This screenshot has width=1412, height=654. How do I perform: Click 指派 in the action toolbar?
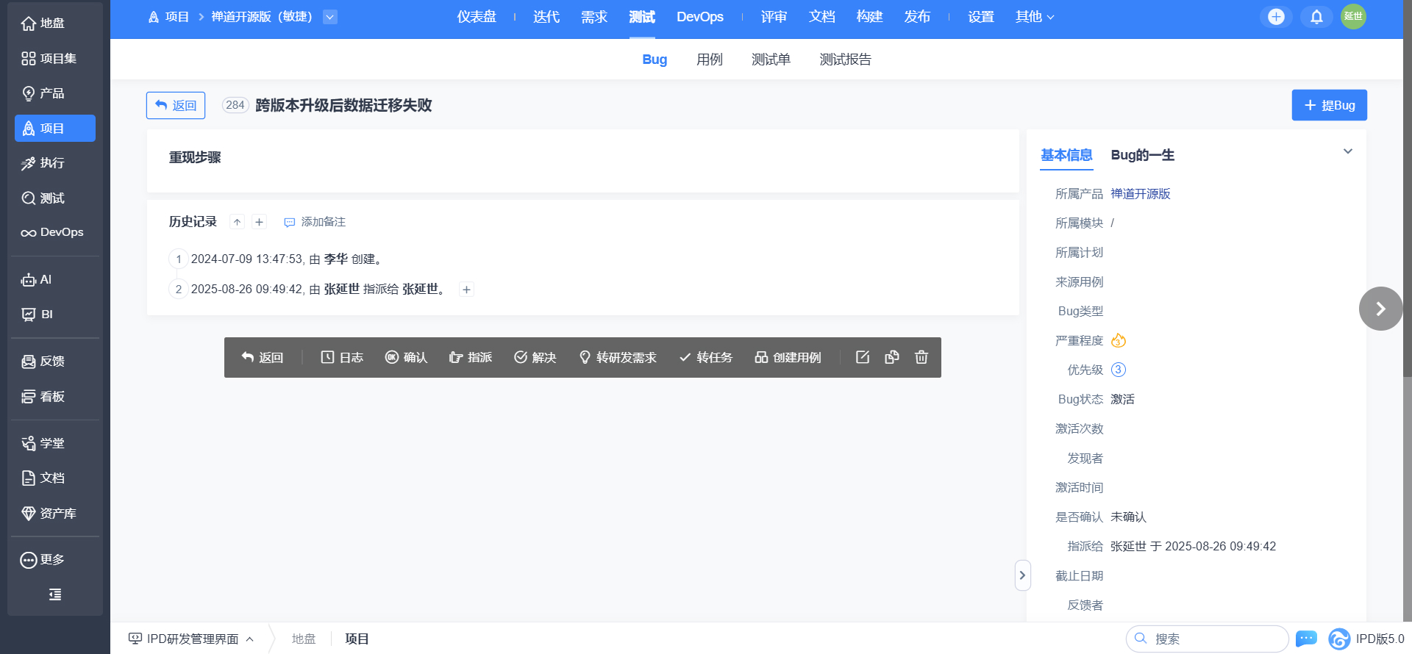pos(471,357)
